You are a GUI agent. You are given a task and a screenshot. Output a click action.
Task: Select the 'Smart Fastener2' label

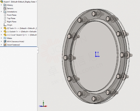click(x=13, y=45)
